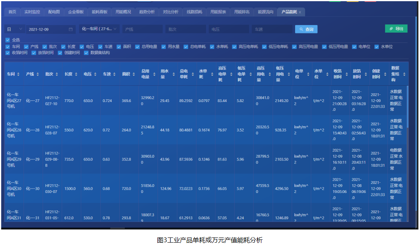
Task: Open the 用能报表 tab
Action: click(x=218, y=12)
